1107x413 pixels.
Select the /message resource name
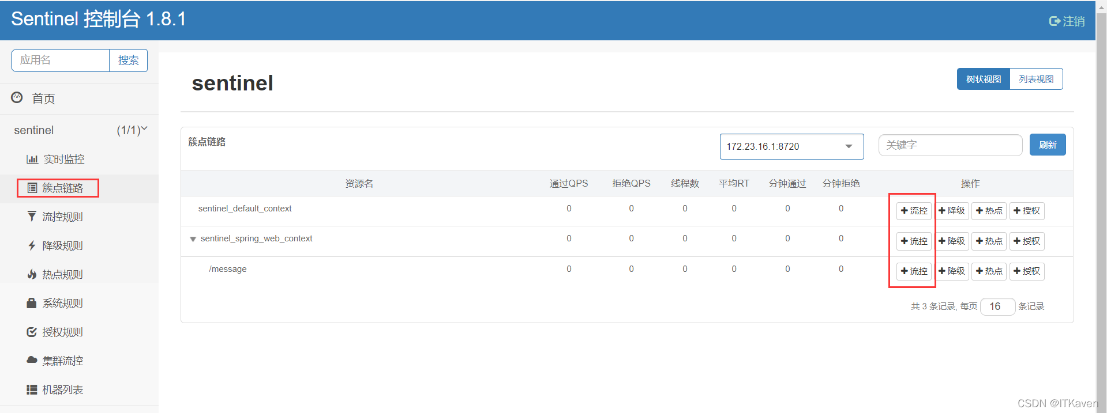pos(228,269)
